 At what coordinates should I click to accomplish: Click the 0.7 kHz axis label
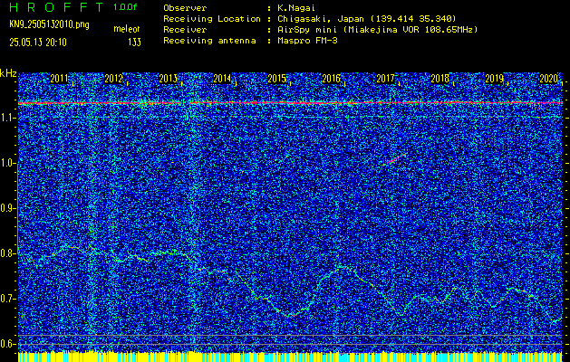(x=8, y=299)
